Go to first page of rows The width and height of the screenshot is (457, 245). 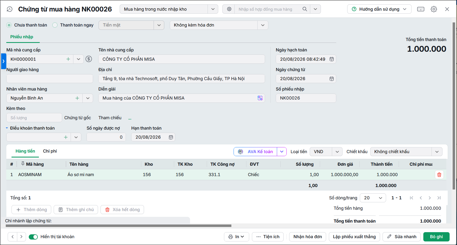point(411,198)
